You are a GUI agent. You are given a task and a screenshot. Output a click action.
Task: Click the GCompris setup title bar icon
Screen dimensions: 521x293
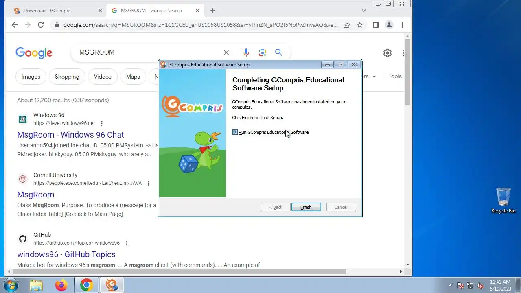pos(163,64)
